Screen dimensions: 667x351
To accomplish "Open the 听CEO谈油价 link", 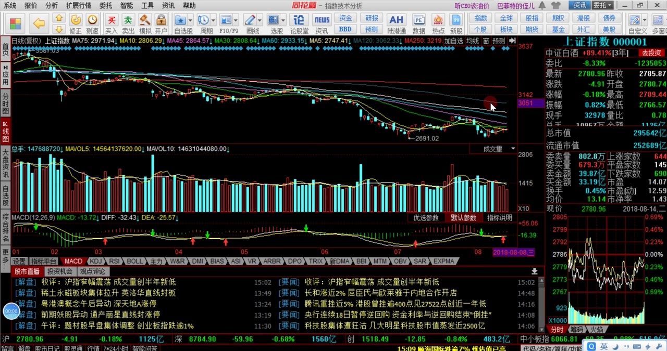I will click(x=472, y=5).
